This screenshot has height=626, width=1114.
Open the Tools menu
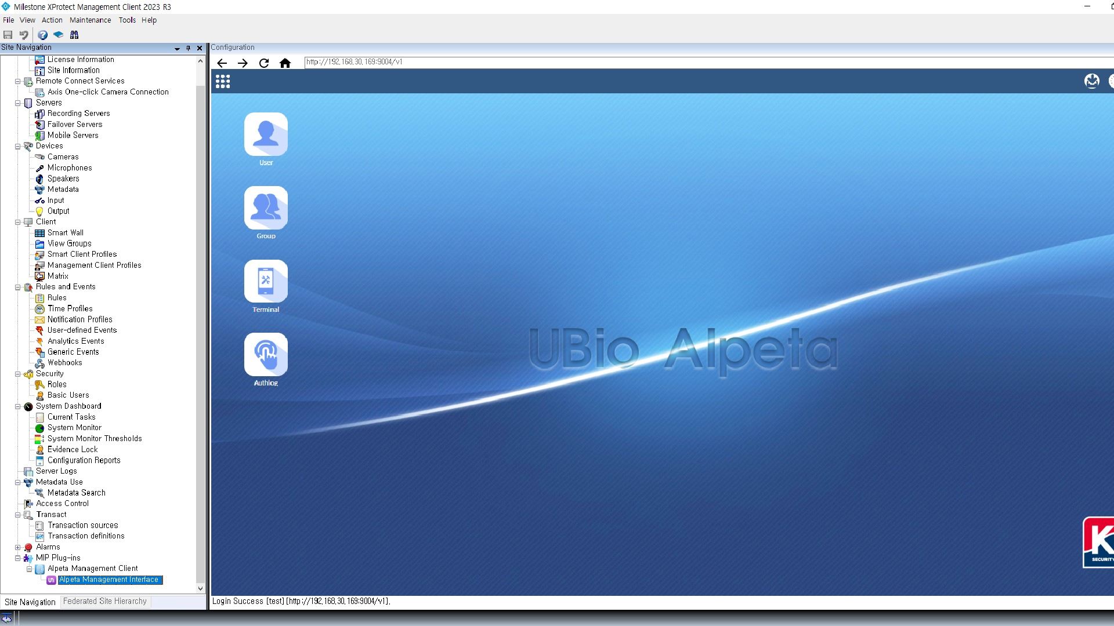pos(127,20)
